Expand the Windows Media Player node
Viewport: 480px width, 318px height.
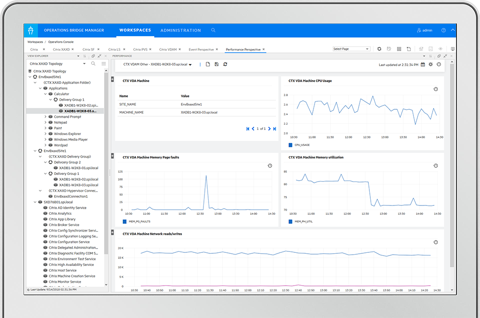pyautogui.click(x=45, y=139)
